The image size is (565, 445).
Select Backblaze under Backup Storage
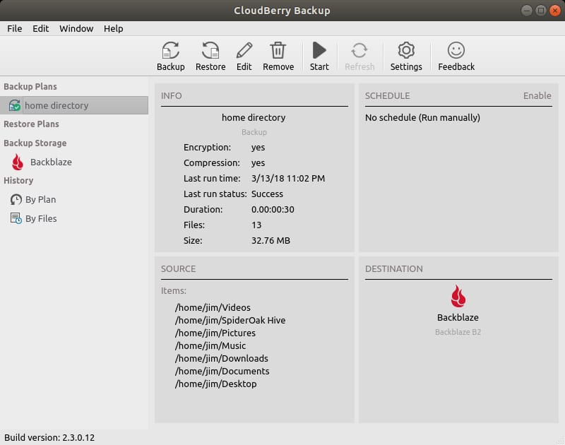click(x=50, y=162)
